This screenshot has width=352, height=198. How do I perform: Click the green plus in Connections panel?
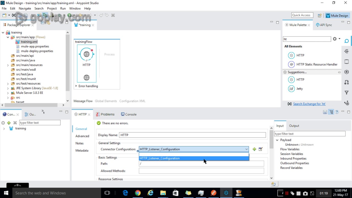pyautogui.click(x=9, y=123)
